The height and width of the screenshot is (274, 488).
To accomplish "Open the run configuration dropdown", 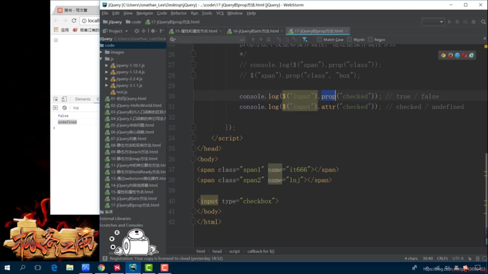I will click(x=433, y=22).
